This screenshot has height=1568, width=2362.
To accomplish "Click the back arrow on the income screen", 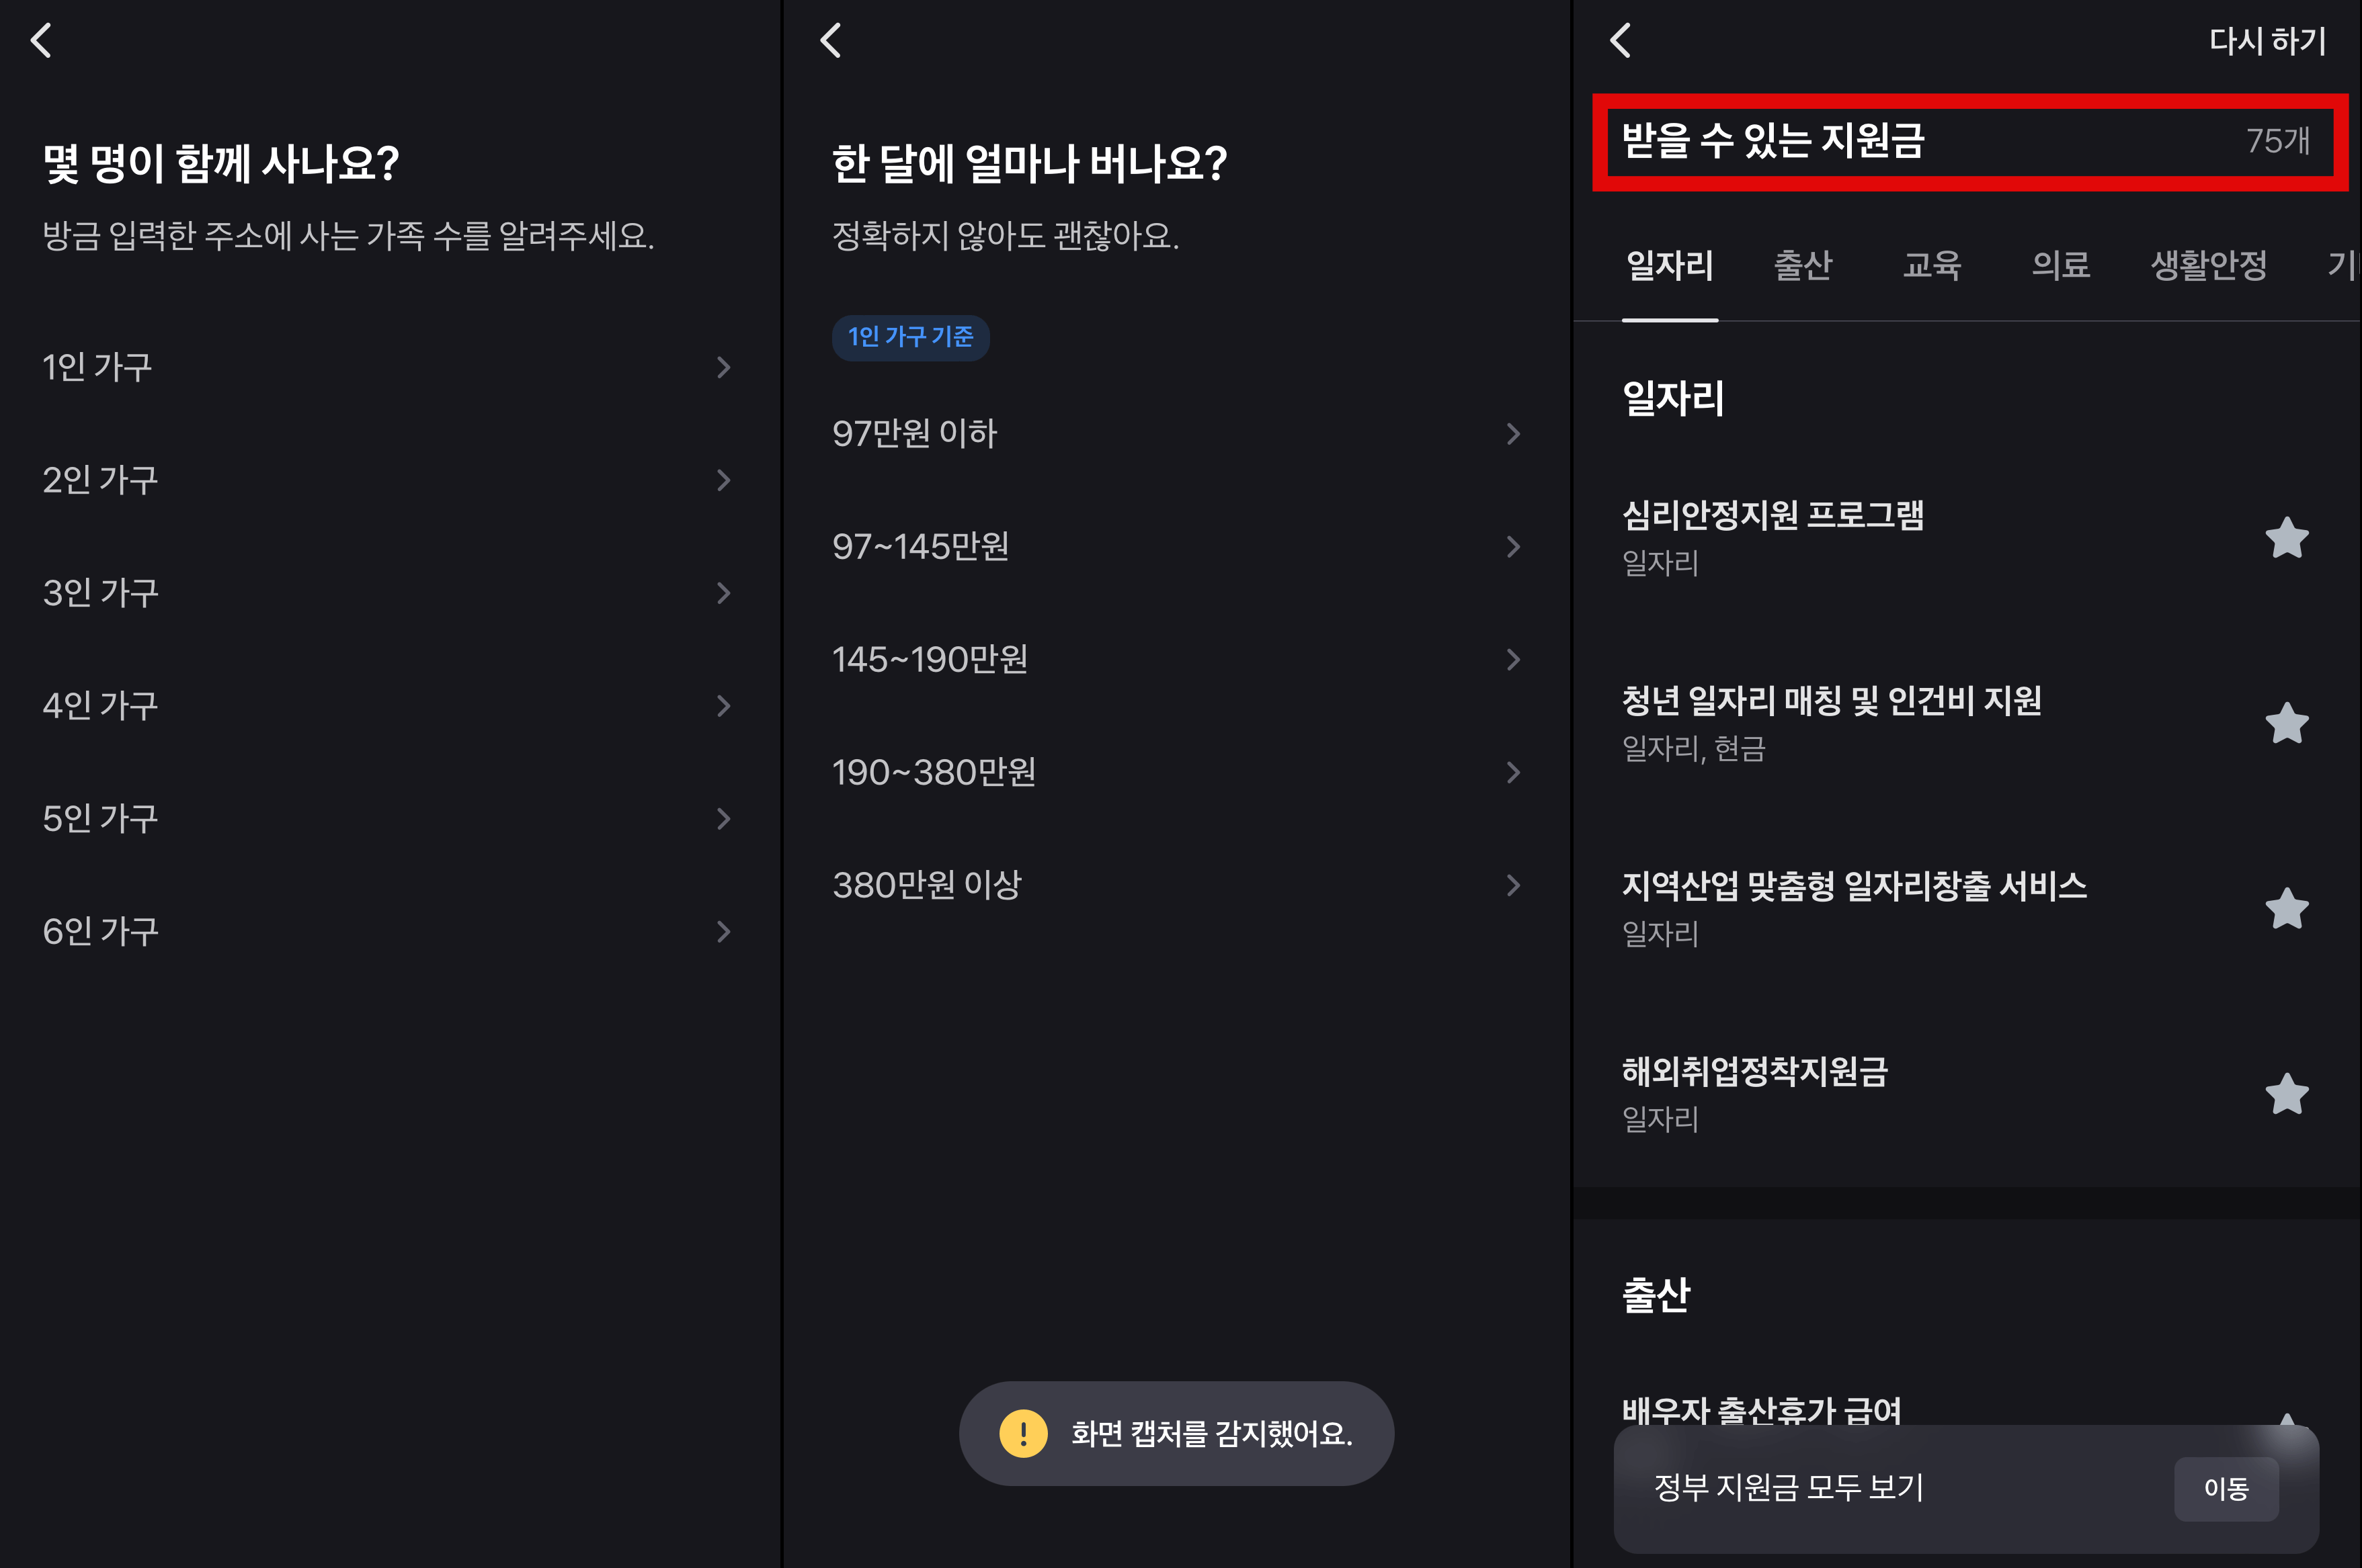I will point(830,41).
